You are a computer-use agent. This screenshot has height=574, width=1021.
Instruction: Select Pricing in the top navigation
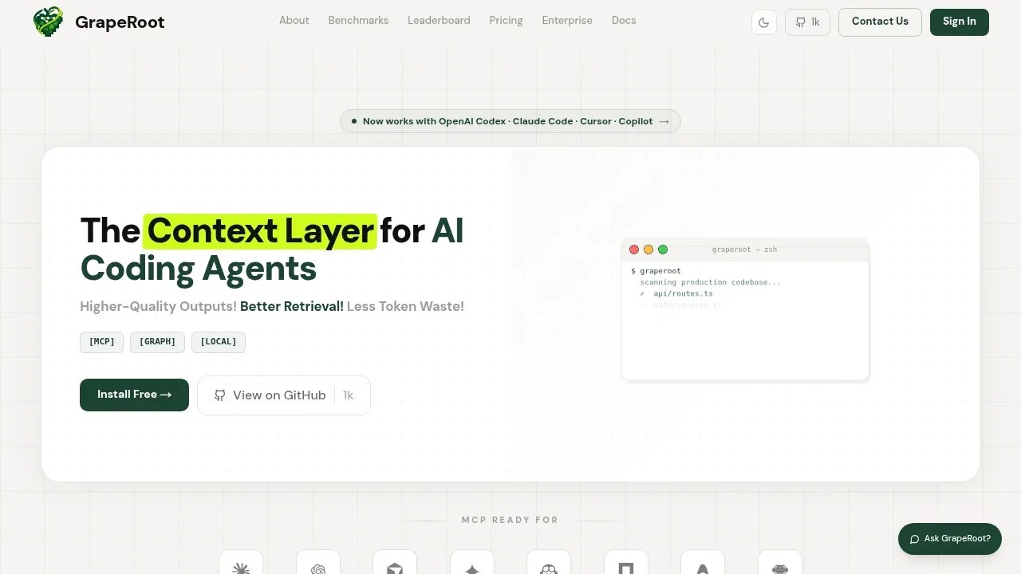click(x=506, y=21)
